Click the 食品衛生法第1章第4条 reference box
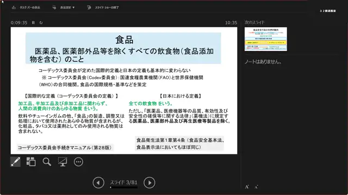Screen dimensions: 348x195 (x=179, y=144)
